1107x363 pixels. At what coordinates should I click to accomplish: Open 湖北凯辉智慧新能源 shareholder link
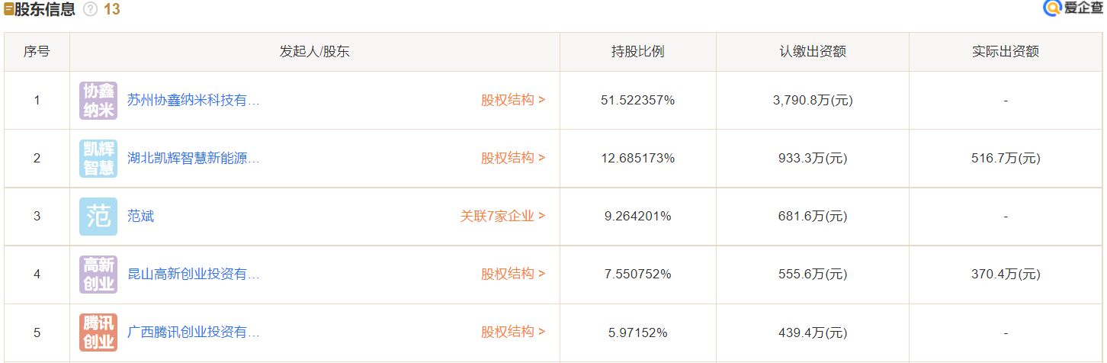pyautogui.click(x=194, y=158)
